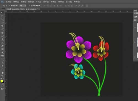The width and height of the screenshot is (138, 101).
Task: Enable the 显示变换控件 checkbox
Action: click(30, 6)
